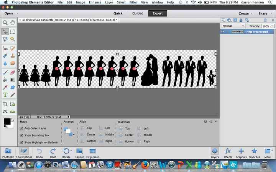
Task: Open the Effects panel
Action: (x=228, y=153)
